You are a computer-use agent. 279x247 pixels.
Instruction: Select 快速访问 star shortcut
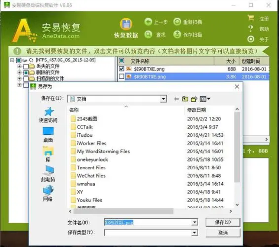pos(48,115)
